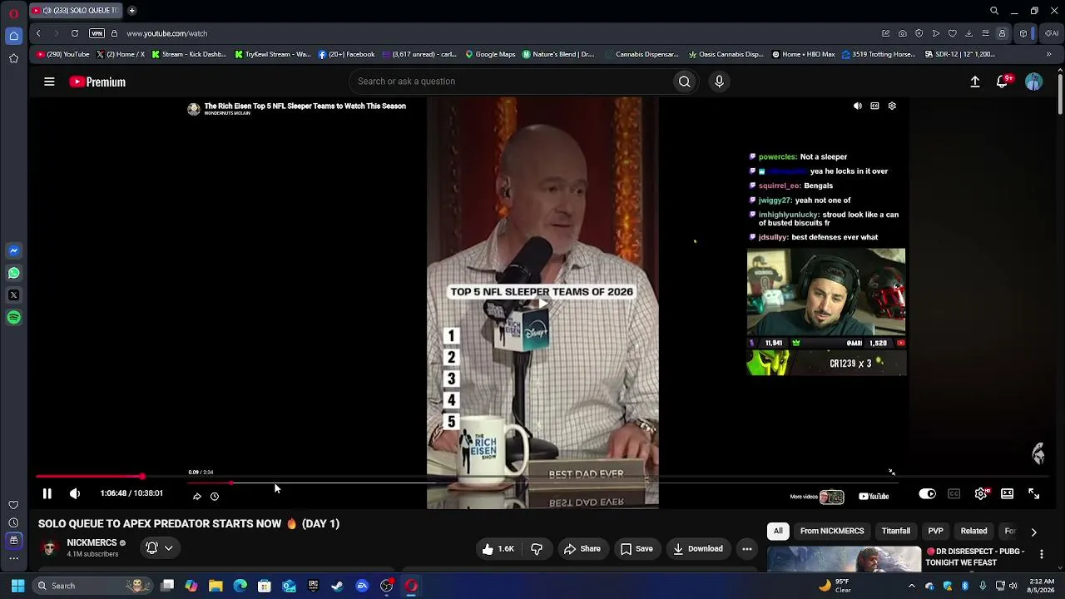Select the From NICKMERCS filter chip
Image resolution: width=1065 pixels, height=599 pixels.
[832, 531]
